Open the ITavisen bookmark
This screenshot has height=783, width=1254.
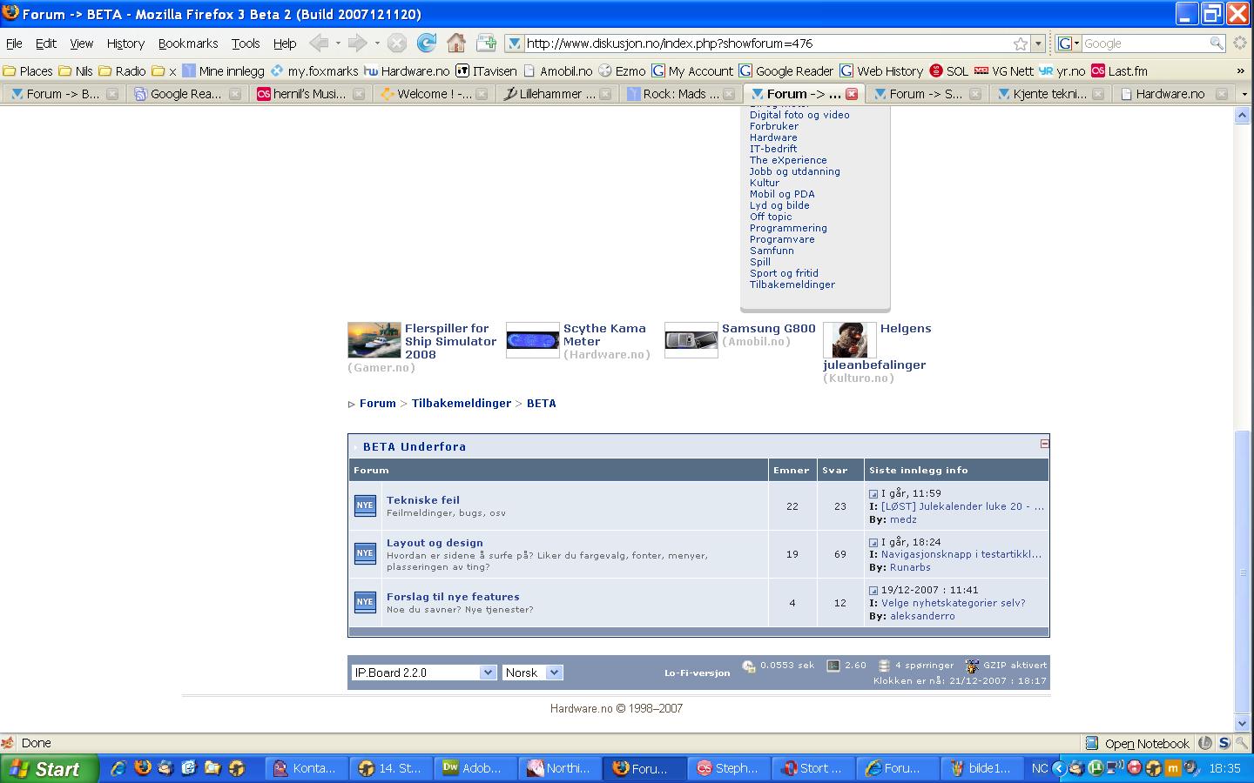(x=486, y=71)
